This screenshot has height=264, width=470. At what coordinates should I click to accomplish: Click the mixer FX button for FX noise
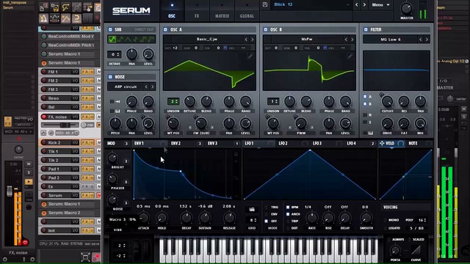coord(8,122)
